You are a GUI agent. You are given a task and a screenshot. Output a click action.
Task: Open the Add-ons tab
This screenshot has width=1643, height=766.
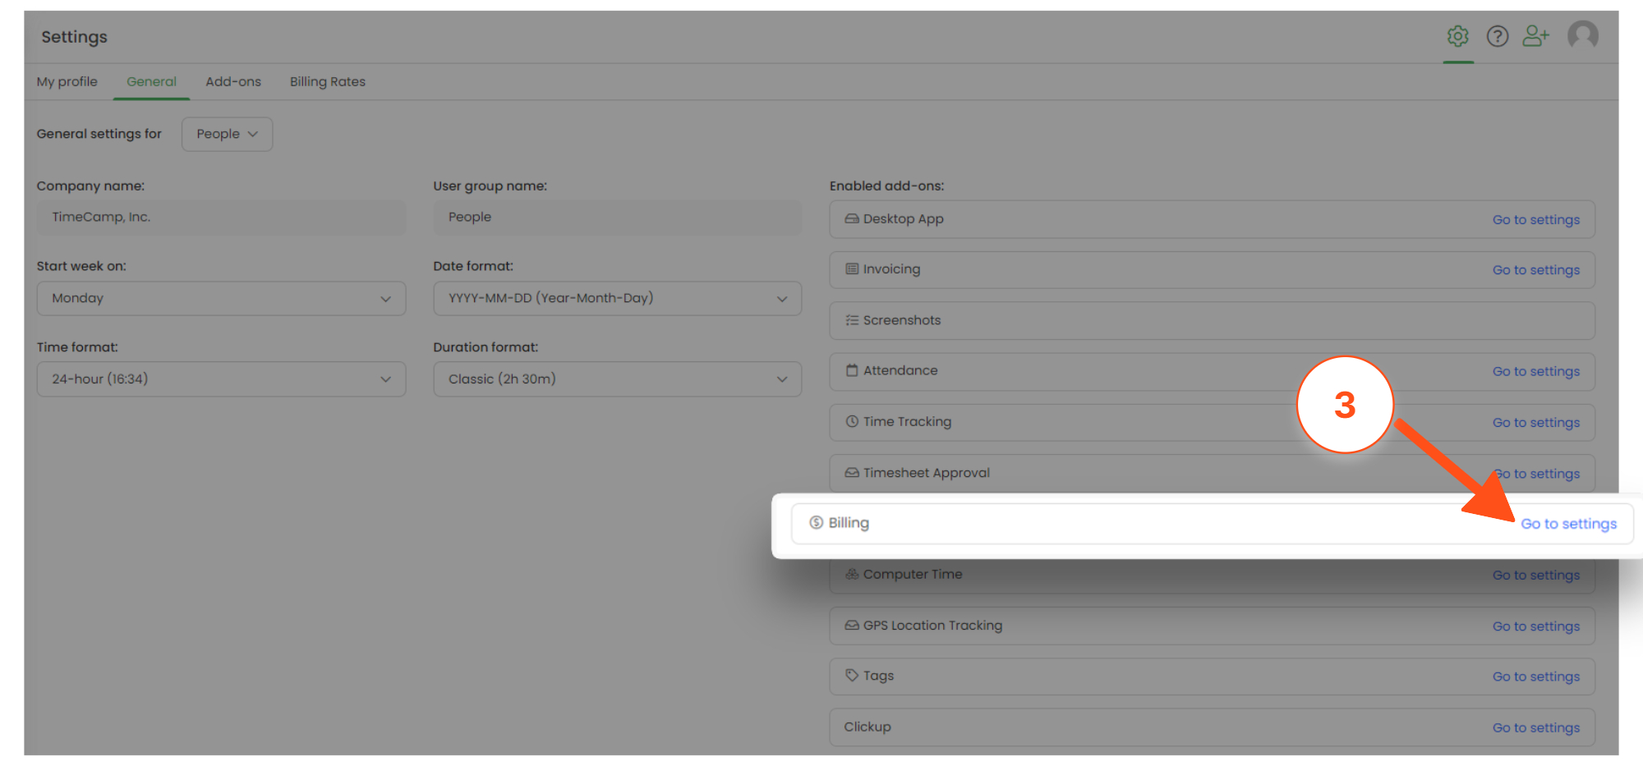(233, 82)
